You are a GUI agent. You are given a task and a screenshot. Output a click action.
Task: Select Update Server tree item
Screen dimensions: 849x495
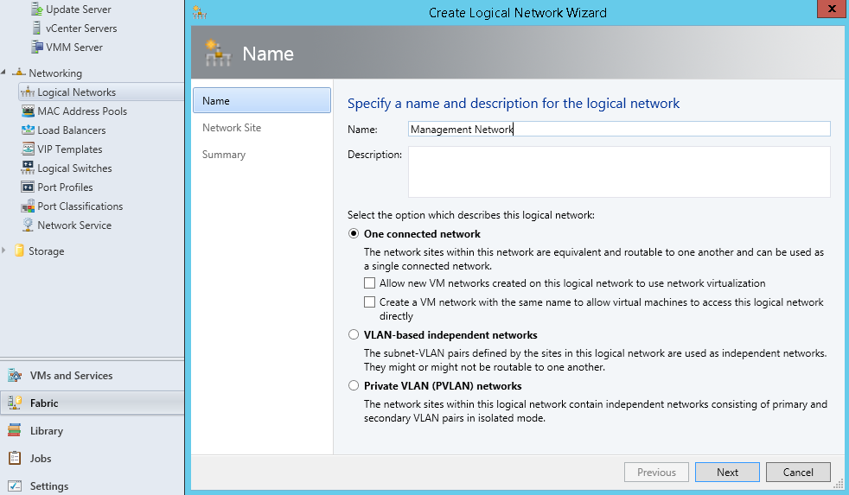(79, 10)
